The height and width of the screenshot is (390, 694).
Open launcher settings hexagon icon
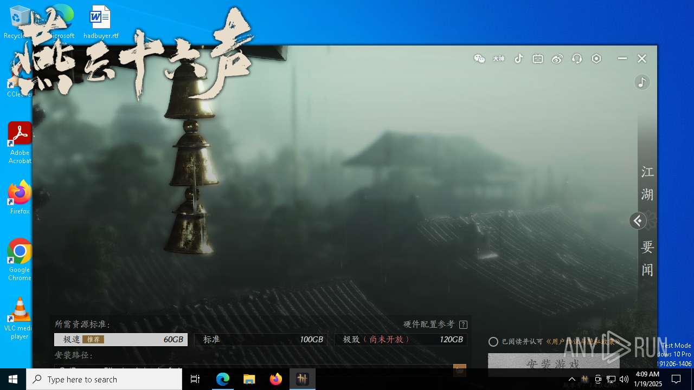pos(596,58)
